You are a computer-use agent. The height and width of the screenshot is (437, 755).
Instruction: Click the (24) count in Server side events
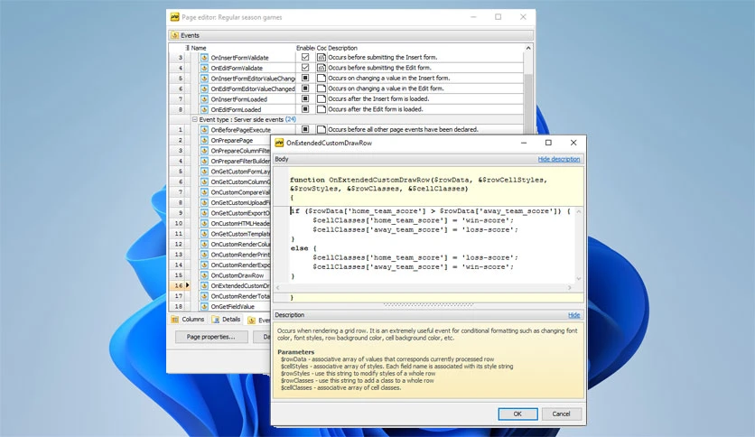pyautogui.click(x=290, y=119)
